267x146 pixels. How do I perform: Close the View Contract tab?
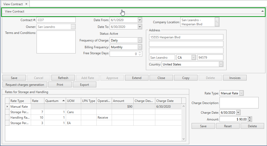26,4
